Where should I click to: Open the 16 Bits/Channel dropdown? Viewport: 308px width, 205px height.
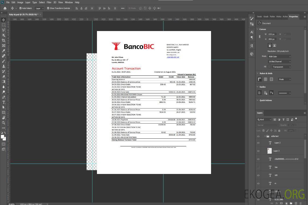click(x=279, y=61)
